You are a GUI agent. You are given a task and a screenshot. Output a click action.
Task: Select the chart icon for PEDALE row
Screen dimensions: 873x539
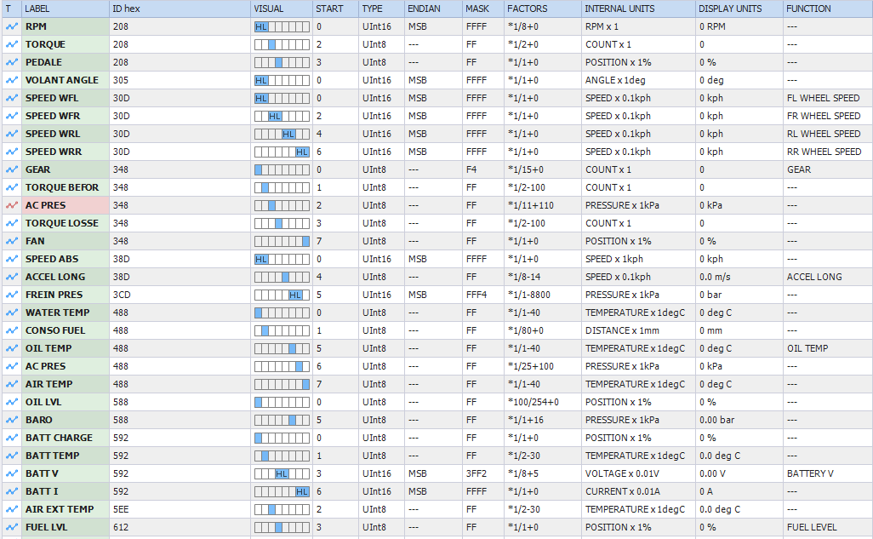[x=12, y=62]
